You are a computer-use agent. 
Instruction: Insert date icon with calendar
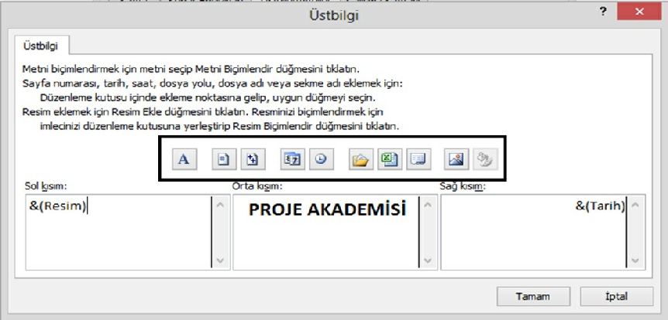293,159
